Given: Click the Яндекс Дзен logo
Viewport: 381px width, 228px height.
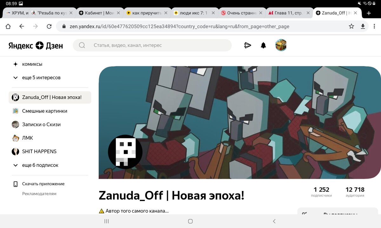Looking at the screenshot, I should (x=36, y=45).
